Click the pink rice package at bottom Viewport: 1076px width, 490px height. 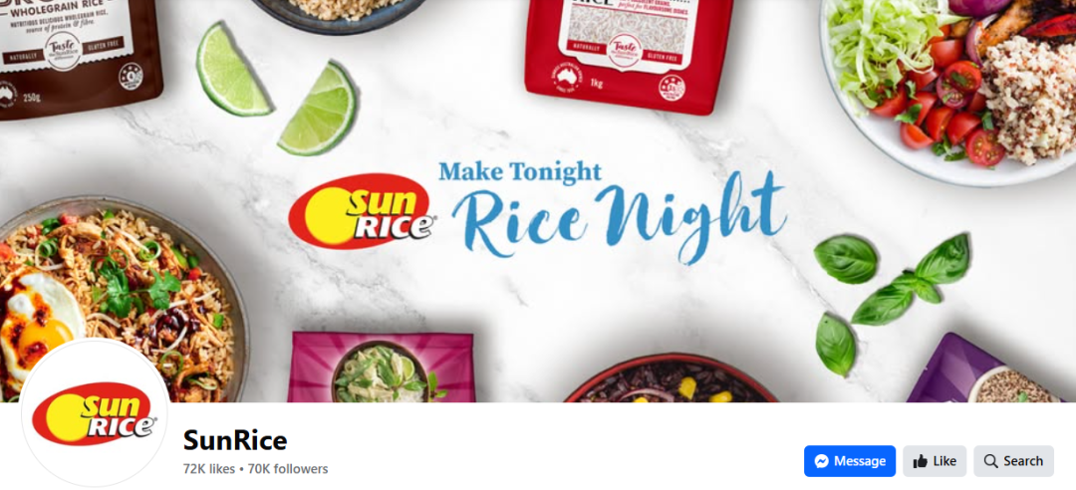(382, 367)
